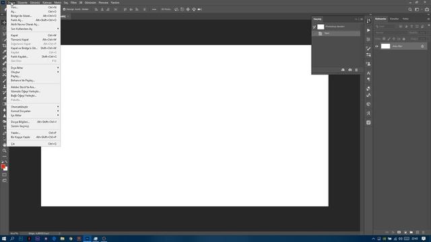Click the share icon in top right
This screenshot has width=431, height=242.
(x=426, y=9)
